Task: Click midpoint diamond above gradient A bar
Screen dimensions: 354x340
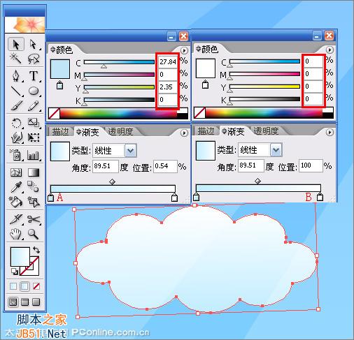Action: (113, 182)
